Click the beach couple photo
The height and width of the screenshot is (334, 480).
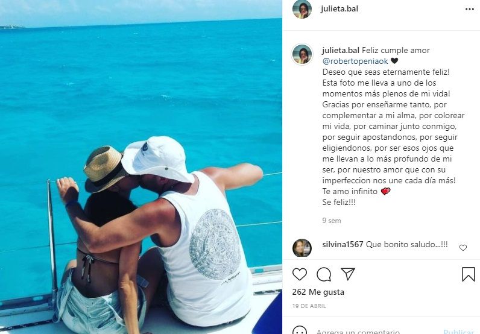141,167
